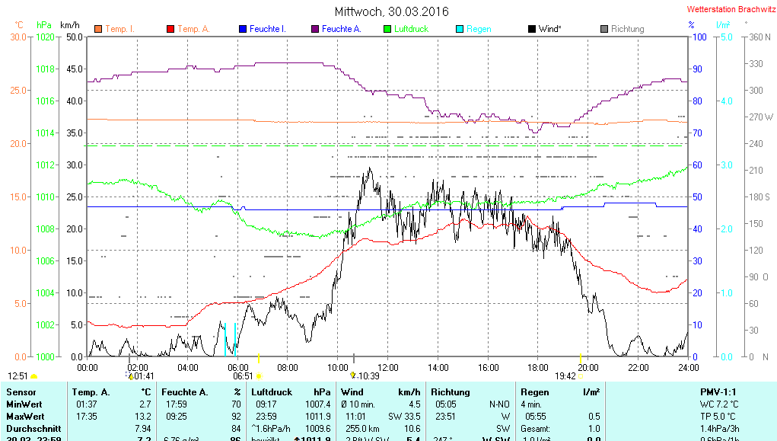The height and width of the screenshot is (441, 777).
Task: Click the green Luftdruck legend square
Action: 387,29
